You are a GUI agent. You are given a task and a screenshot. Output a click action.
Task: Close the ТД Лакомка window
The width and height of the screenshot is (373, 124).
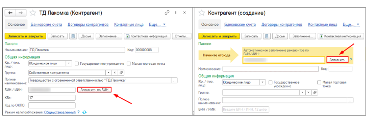tap(184, 13)
